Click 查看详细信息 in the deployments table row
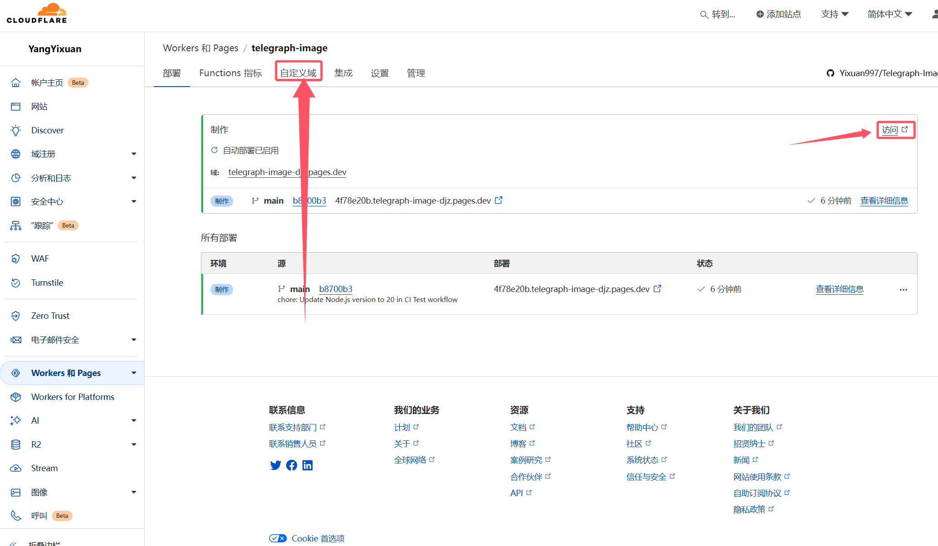Image resolution: width=938 pixels, height=546 pixels. 840,289
